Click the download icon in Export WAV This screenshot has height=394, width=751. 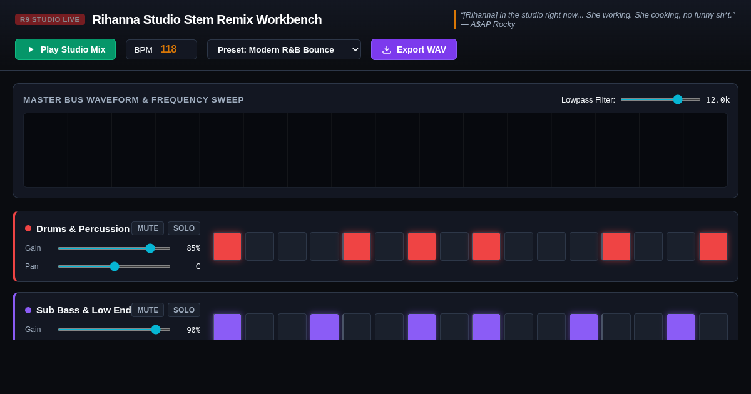[x=387, y=49]
